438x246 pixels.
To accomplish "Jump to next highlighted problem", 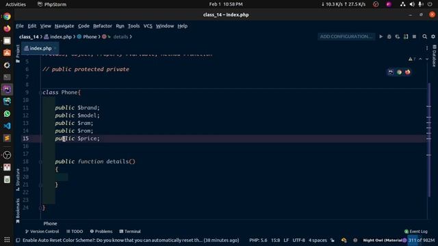I will [x=427, y=59].
